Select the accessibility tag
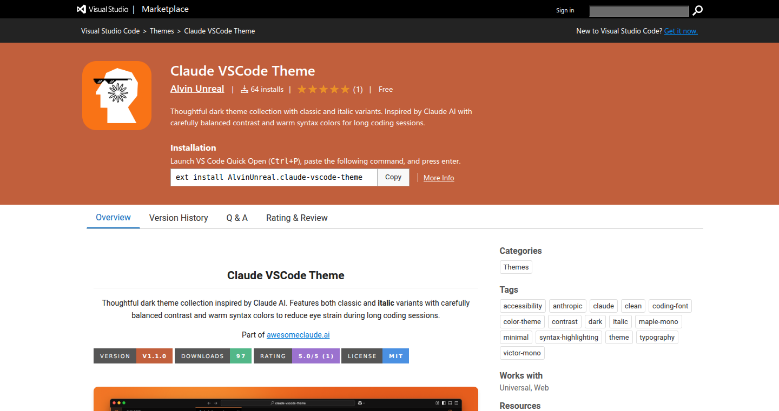 [x=523, y=306]
